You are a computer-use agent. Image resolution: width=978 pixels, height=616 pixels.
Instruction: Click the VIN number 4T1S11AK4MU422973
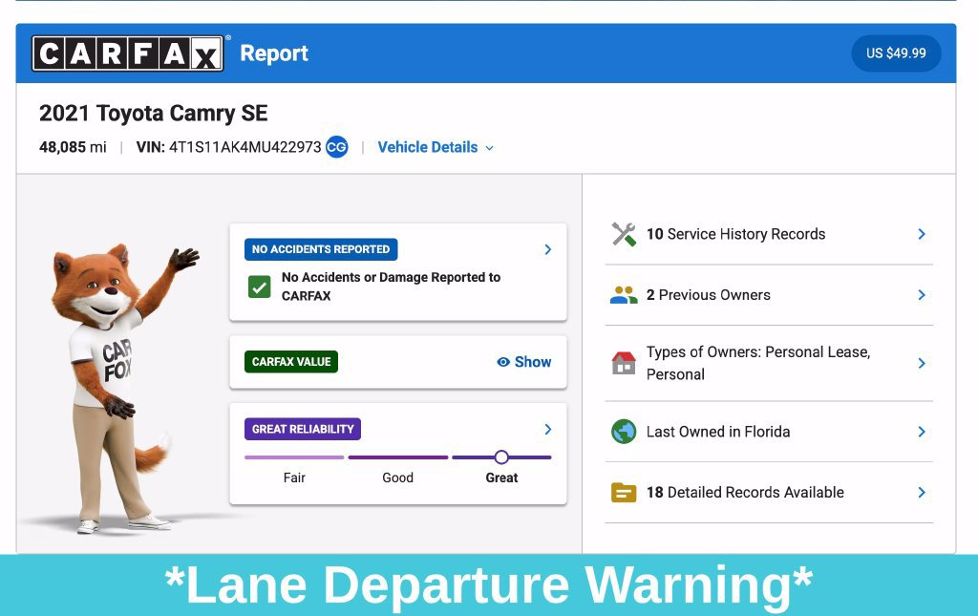coord(245,147)
